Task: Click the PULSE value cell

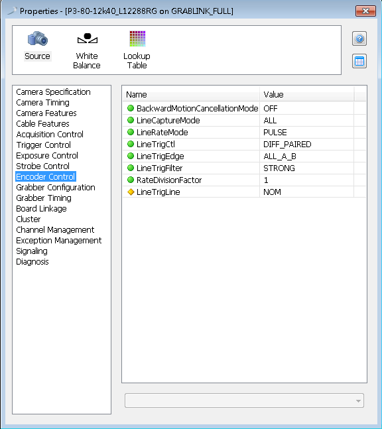Action: [307, 133]
